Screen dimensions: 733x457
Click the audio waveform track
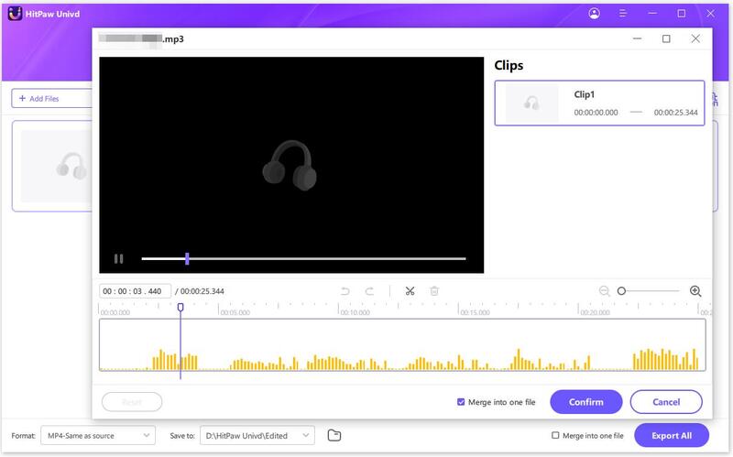(x=402, y=345)
